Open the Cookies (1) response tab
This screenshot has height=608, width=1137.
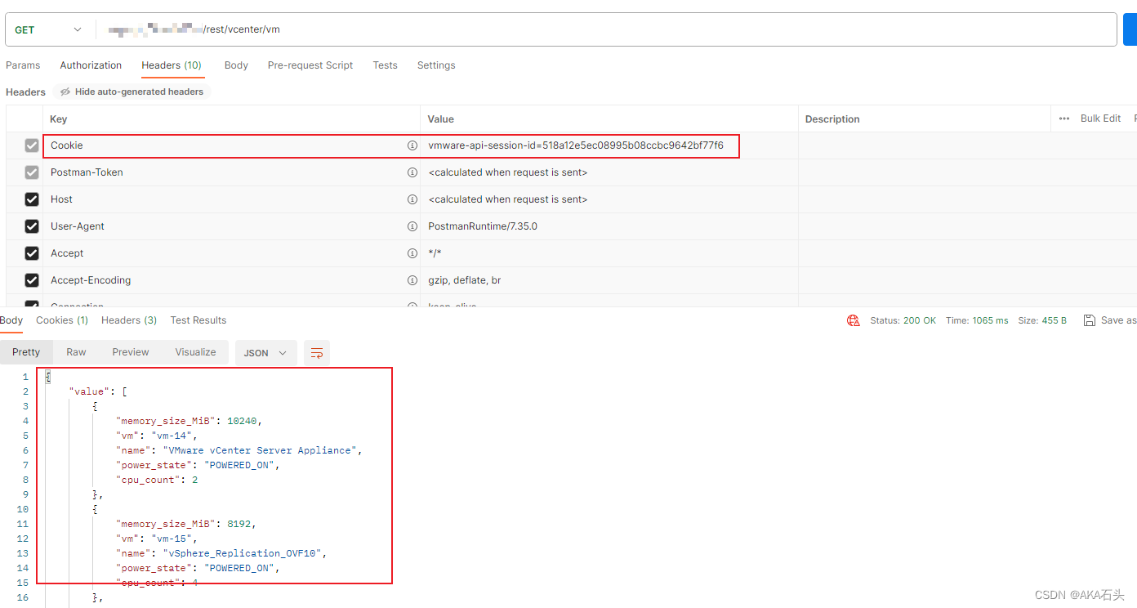tap(61, 320)
